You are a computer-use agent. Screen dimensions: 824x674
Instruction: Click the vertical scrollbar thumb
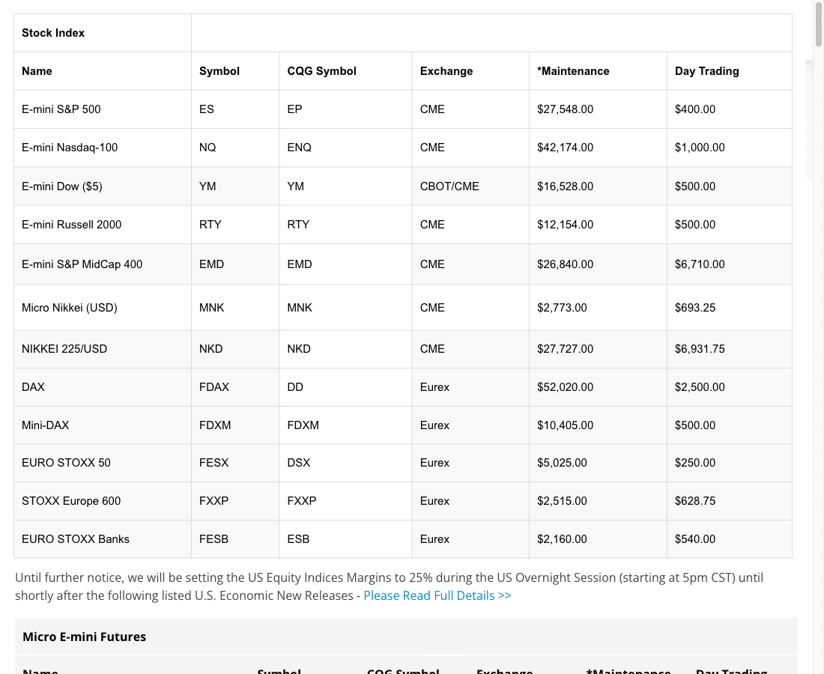click(x=819, y=24)
